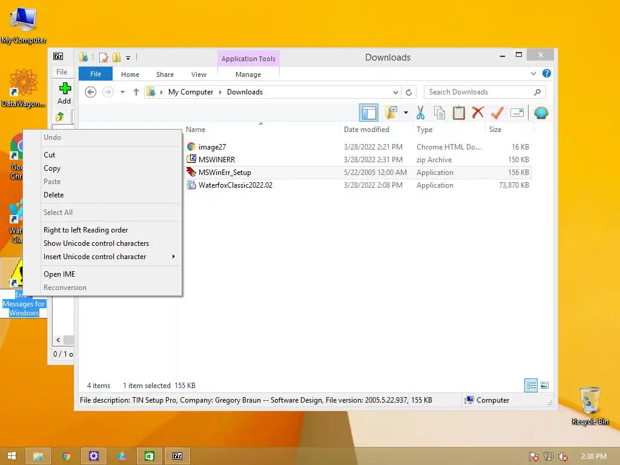Screen dimensions: 620x465
Task: Click the 7-Zip up-folder green arrow icon
Action: pyautogui.click(x=60, y=117)
